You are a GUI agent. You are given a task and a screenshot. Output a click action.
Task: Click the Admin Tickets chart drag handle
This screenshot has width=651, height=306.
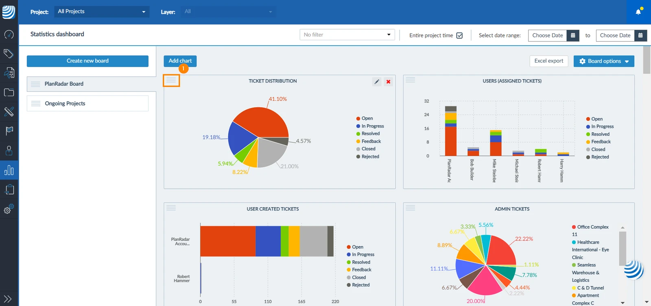[411, 208]
